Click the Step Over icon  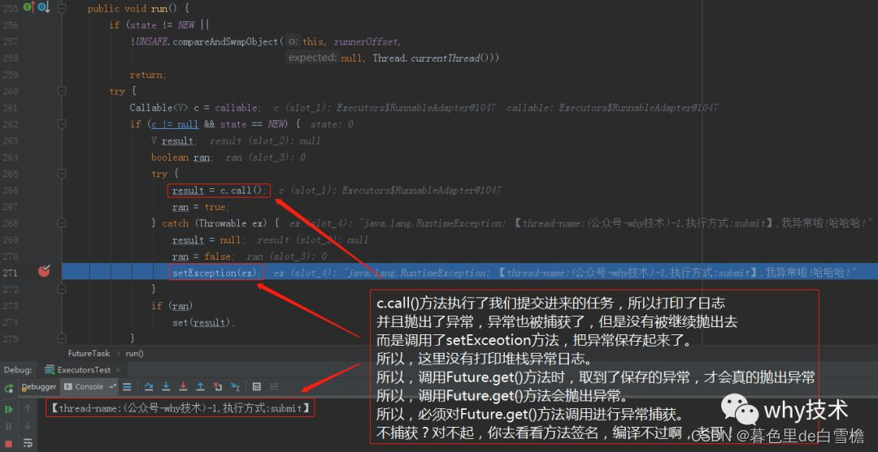click(149, 386)
